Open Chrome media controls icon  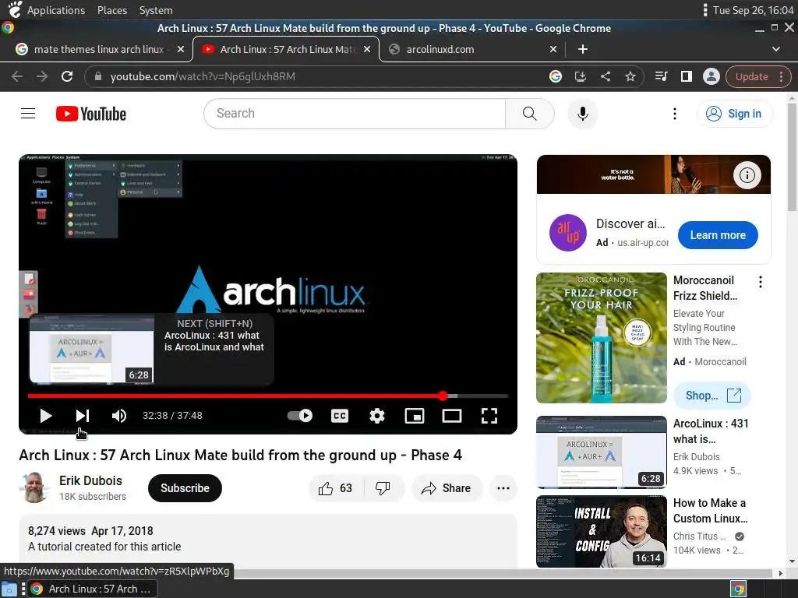(661, 76)
